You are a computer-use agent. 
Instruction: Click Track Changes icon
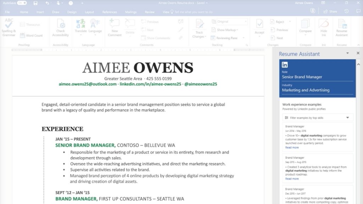pyautogui.click(x=199, y=24)
